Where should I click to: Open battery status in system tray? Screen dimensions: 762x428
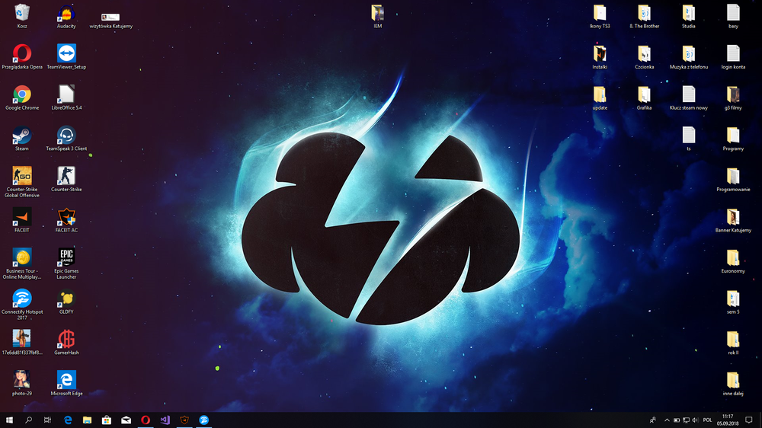click(677, 420)
